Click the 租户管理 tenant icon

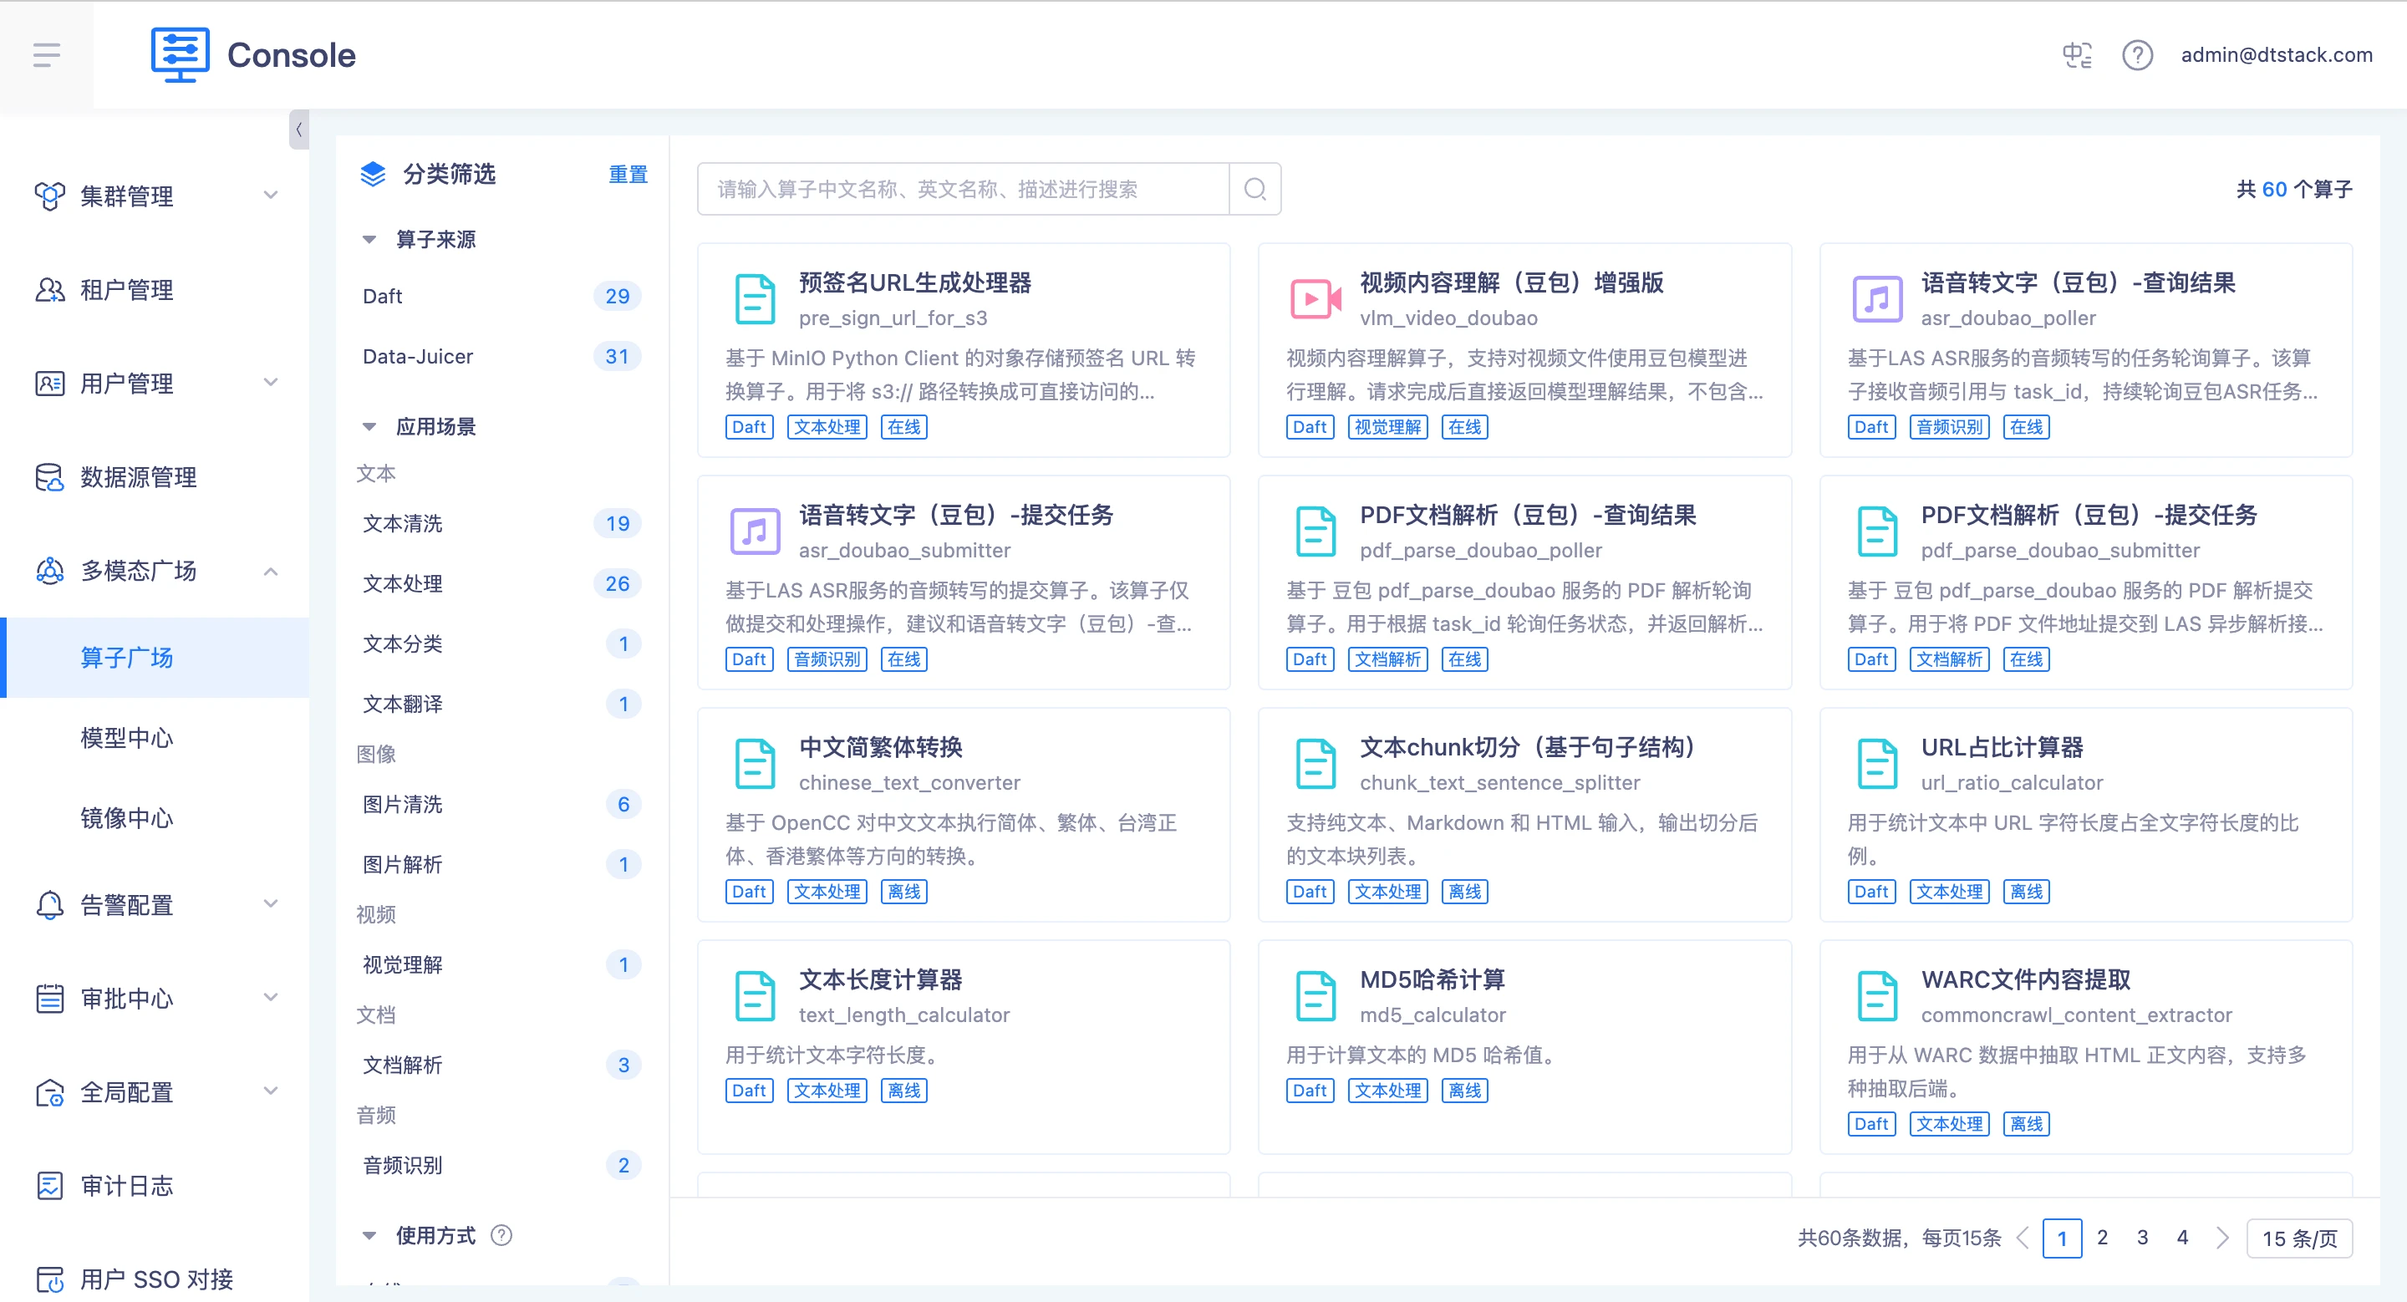(x=49, y=289)
